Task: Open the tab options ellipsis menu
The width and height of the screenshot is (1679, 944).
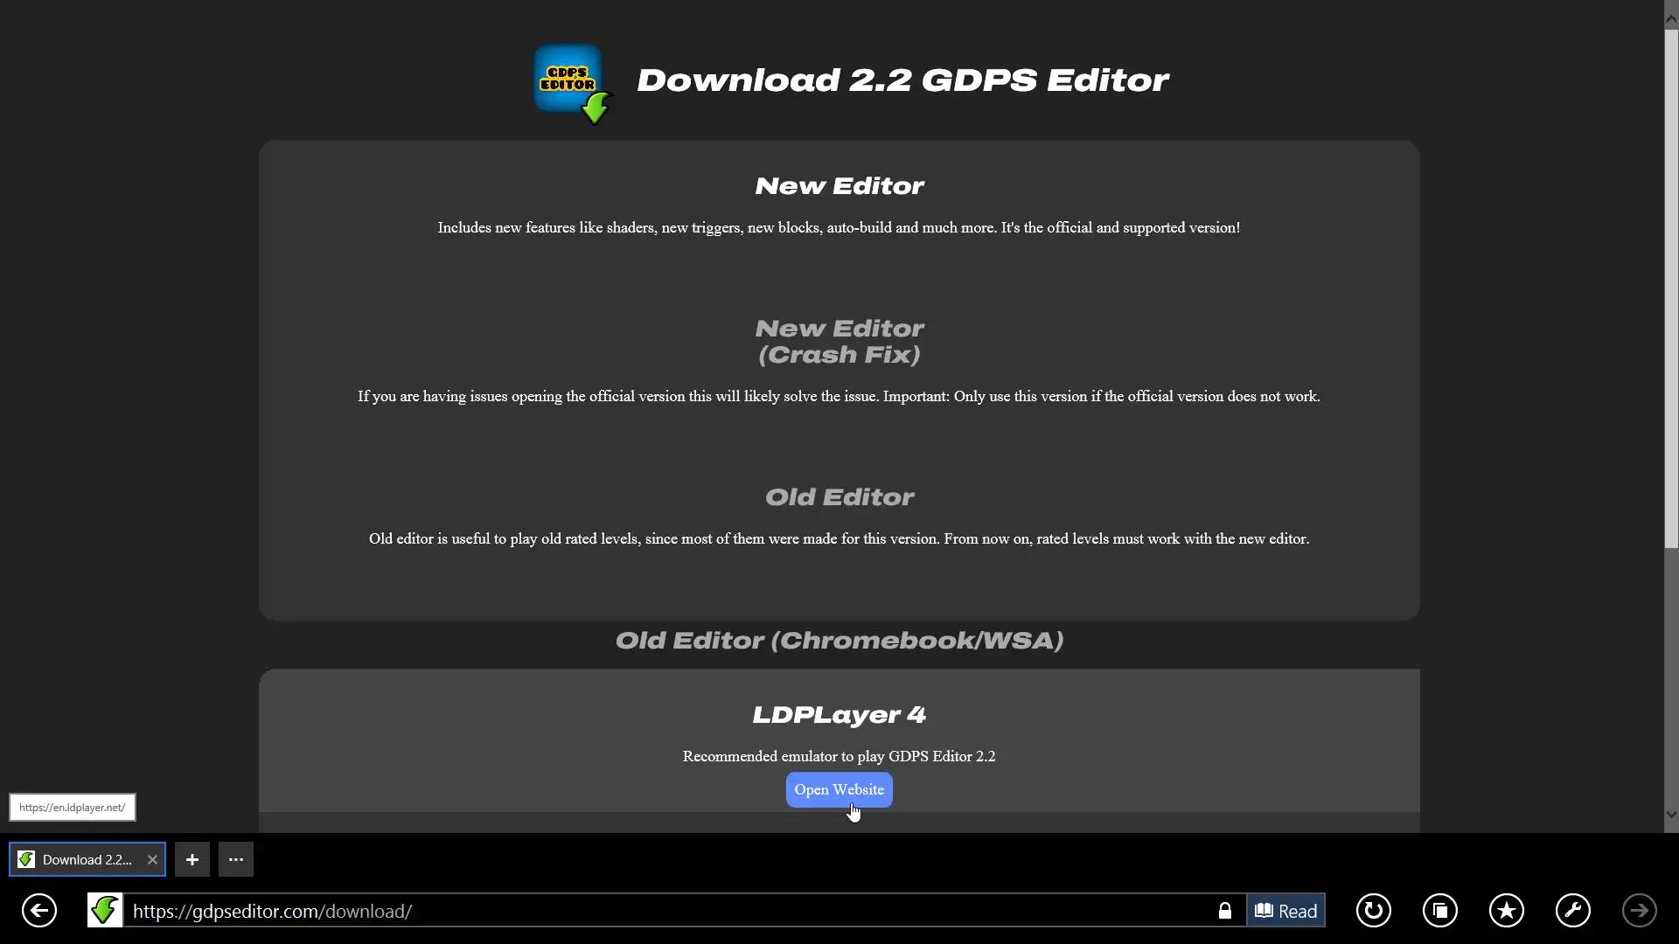Action: tap(236, 860)
